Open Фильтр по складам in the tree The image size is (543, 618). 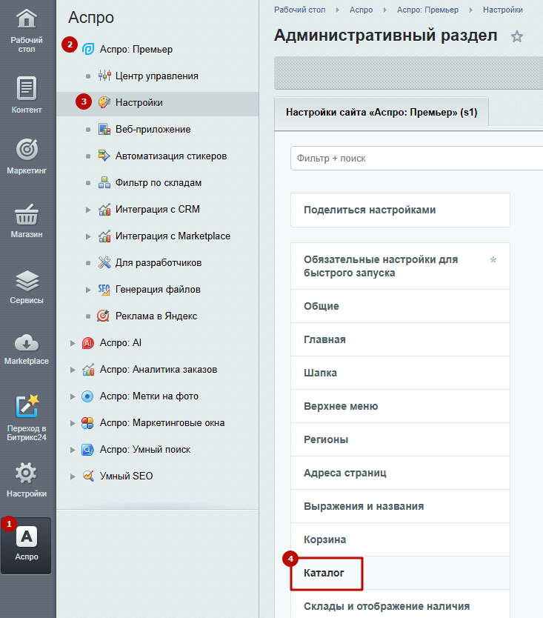click(159, 183)
